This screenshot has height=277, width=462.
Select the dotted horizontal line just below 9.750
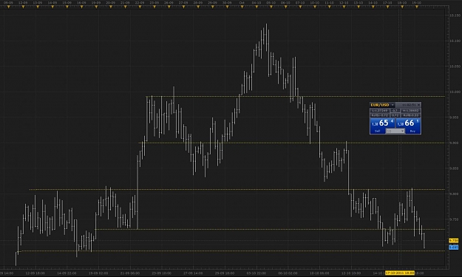[270, 229]
